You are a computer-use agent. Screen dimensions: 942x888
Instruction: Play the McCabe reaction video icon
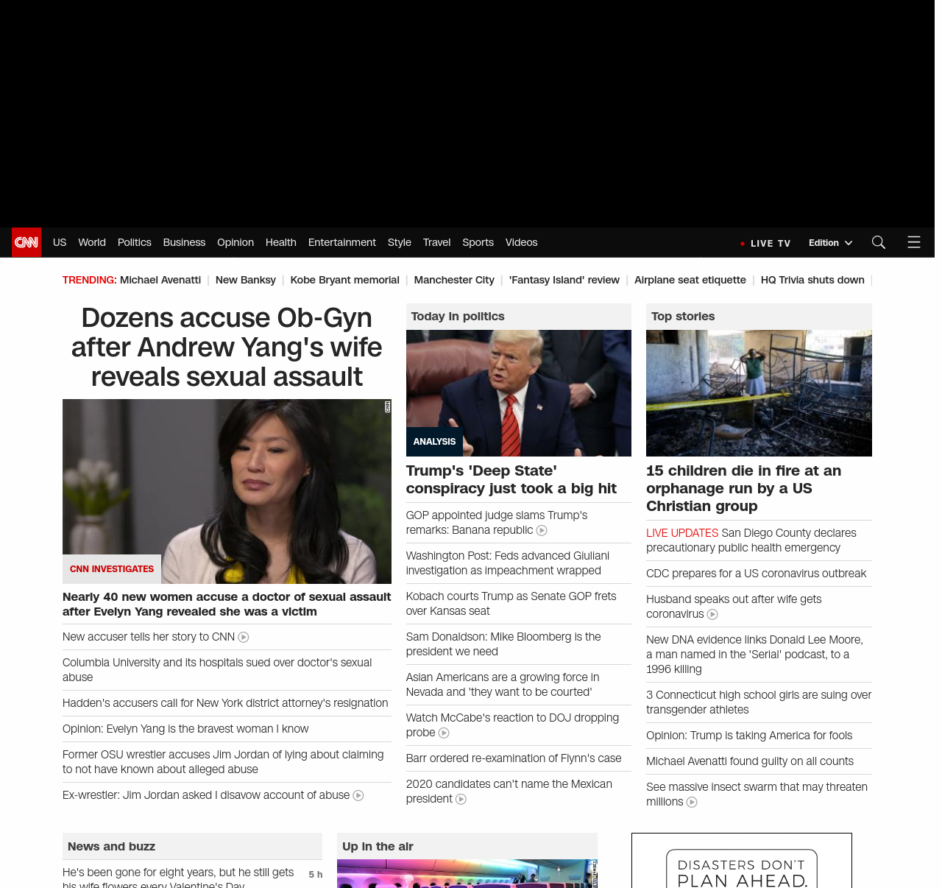(444, 733)
